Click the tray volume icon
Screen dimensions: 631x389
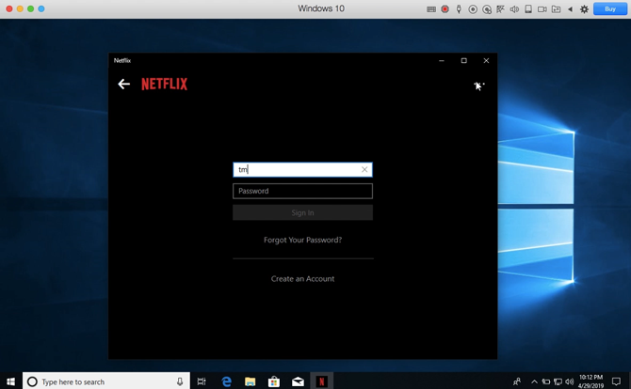click(569, 381)
